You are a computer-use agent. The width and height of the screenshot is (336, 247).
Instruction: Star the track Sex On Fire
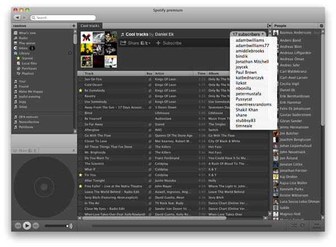pos(81,79)
